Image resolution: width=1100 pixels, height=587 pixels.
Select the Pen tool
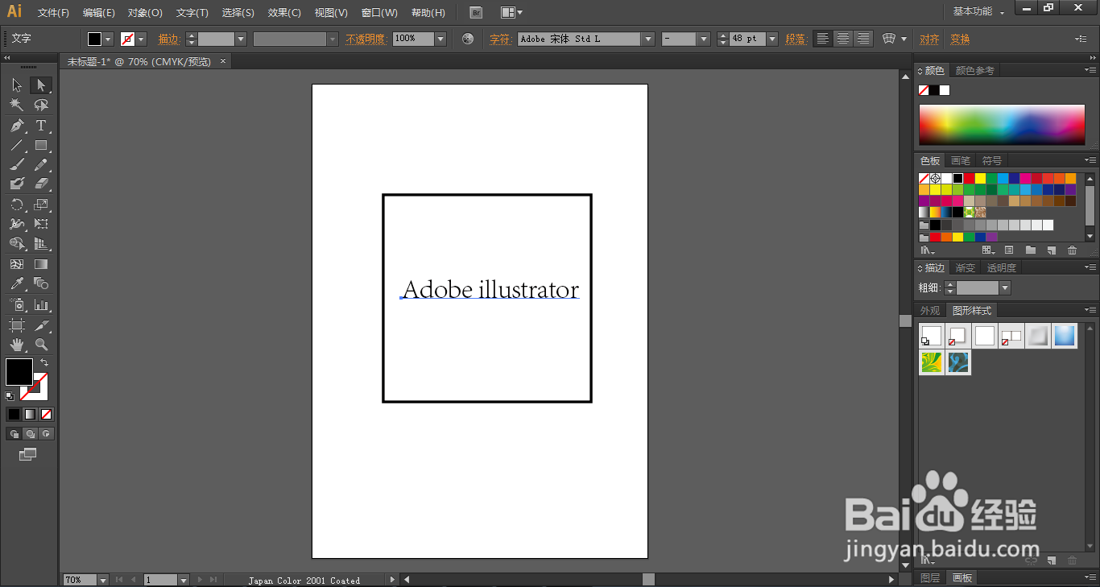(x=17, y=126)
